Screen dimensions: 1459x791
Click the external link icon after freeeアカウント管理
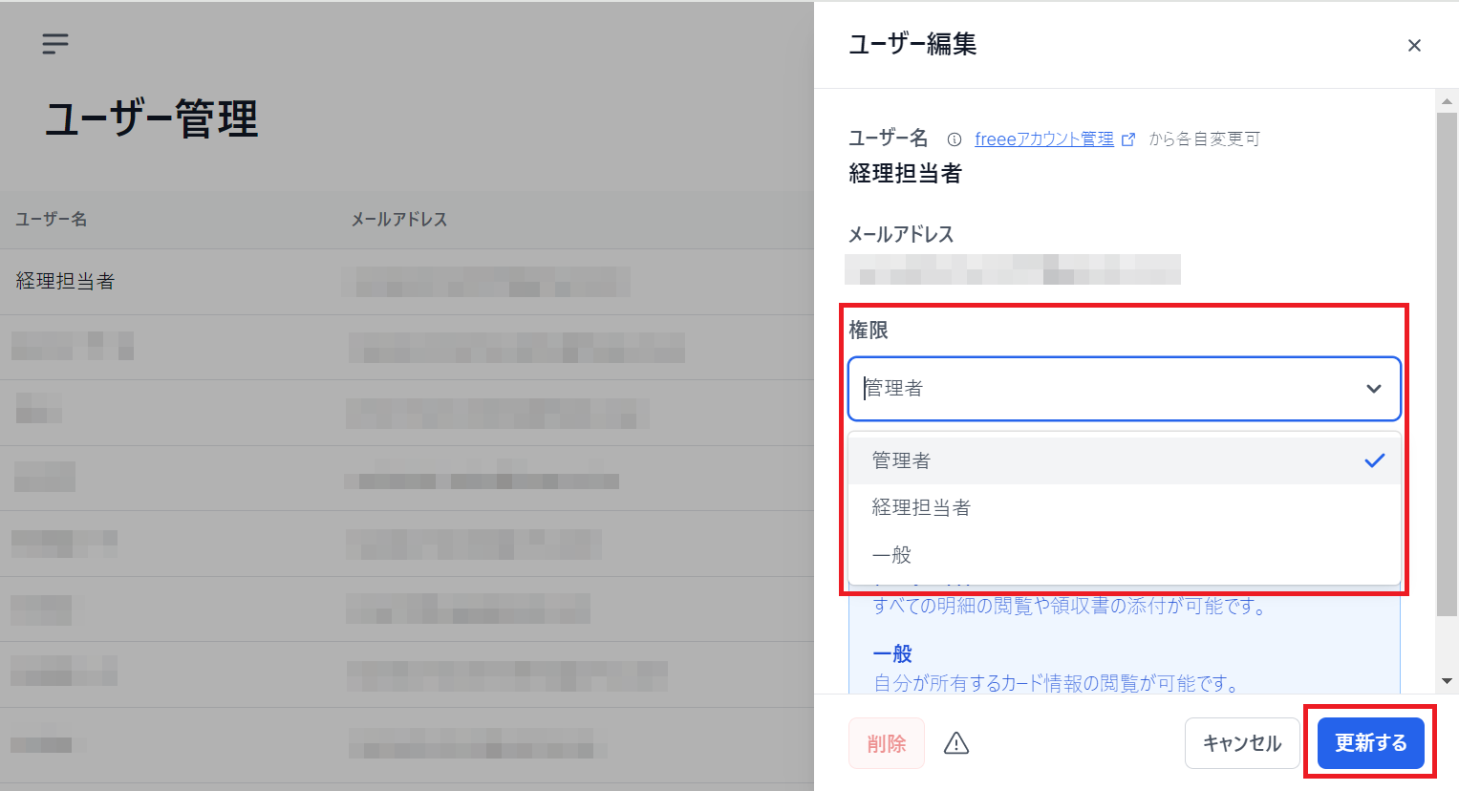click(1128, 139)
